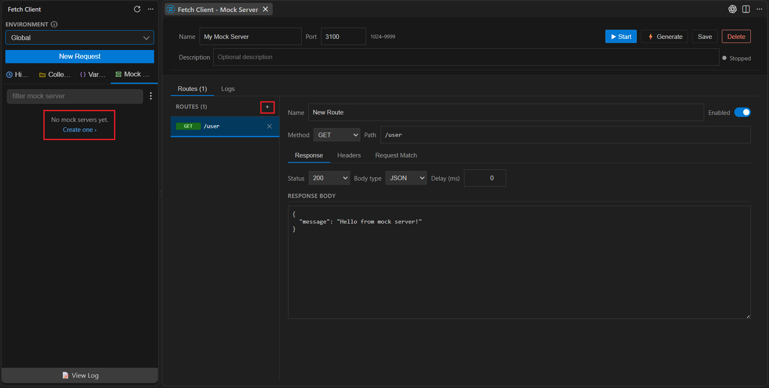Image resolution: width=769 pixels, height=388 pixels.
Task: Remove the /user route with its X icon
Action: point(269,126)
